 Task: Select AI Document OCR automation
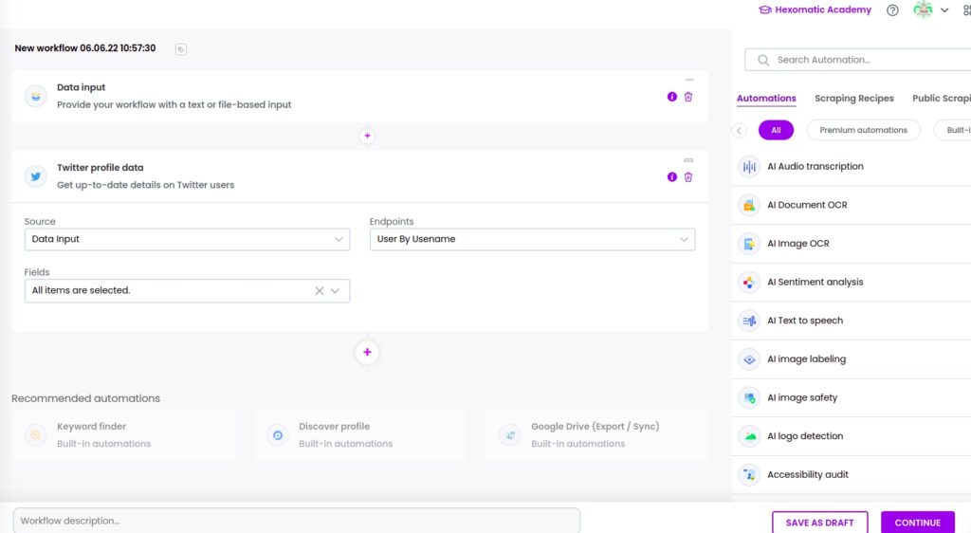click(x=852, y=205)
